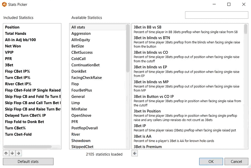The height and width of the screenshot is (168, 251).
Task: Click the stat descriptions vertical scrollbar
Action: [246, 29]
